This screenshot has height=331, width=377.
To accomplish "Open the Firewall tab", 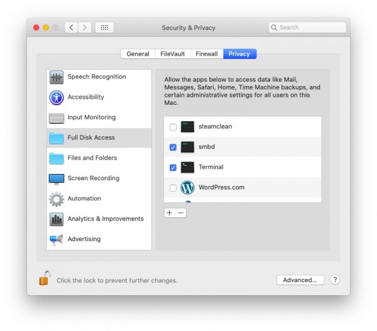I will click(206, 54).
